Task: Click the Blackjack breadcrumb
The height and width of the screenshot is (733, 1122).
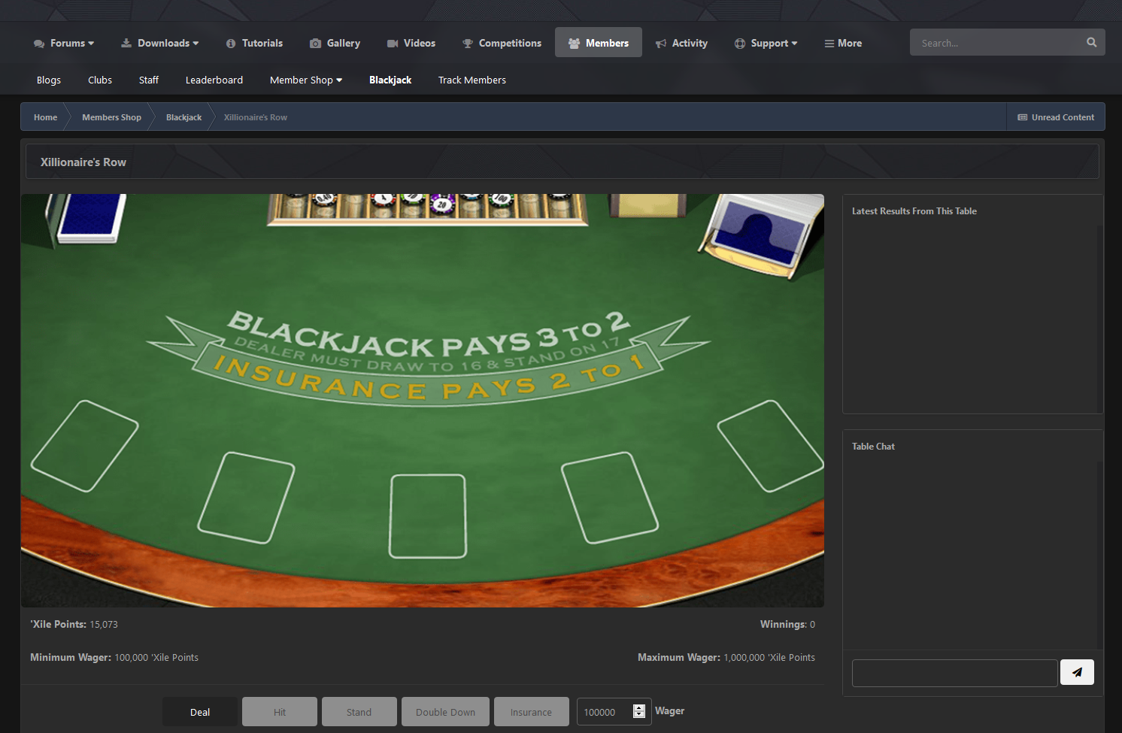Action: point(183,117)
